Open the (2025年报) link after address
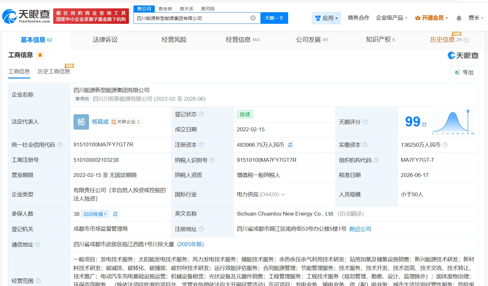 coord(190,244)
